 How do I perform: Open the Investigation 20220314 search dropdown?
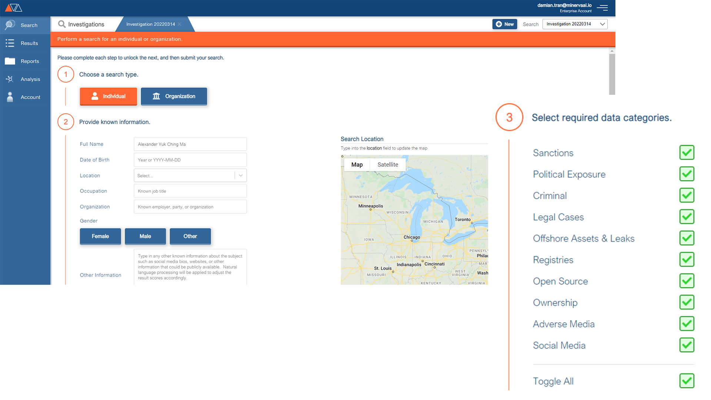(x=575, y=24)
